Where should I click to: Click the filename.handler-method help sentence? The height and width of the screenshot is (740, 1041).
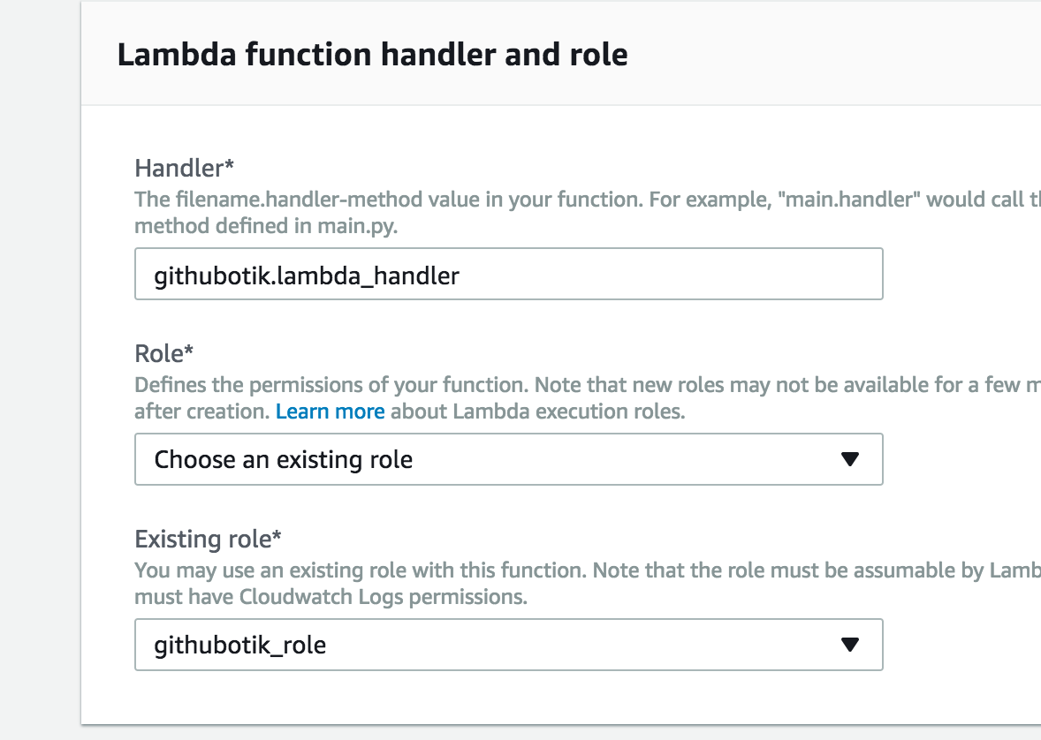coord(388,199)
